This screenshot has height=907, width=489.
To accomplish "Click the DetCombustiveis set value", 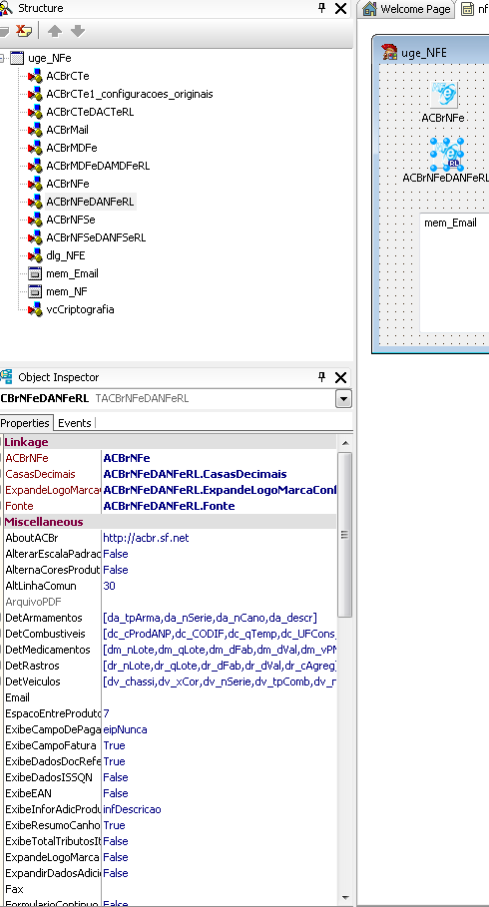I will coord(220,634).
